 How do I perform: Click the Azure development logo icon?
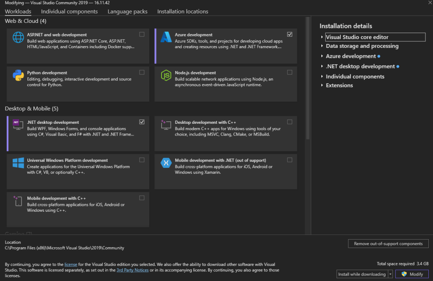[x=166, y=38]
